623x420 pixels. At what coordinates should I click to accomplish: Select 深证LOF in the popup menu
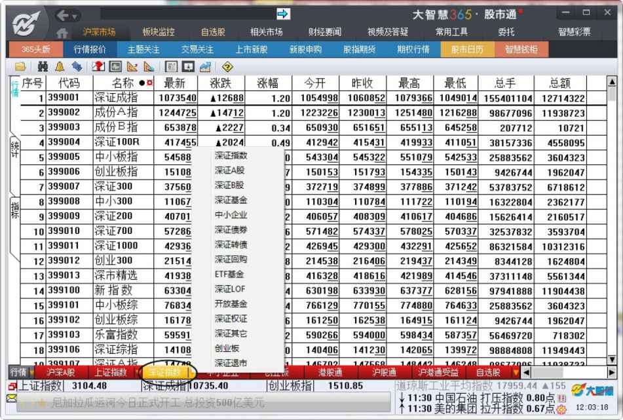click(x=230, y=289)
